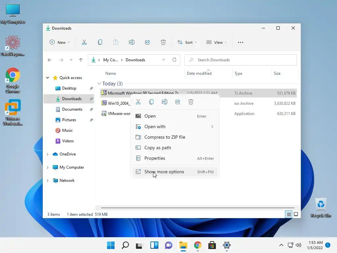Open the New dropdown menu
The image size is (337, 253).
[x=60, y=42]
